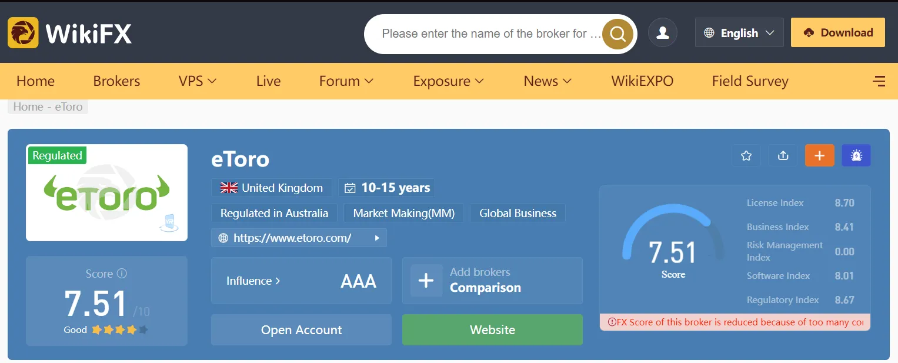The height and width of the screenshot is (363, 898).
Task: Click the eToro broker title
Action: pos(240,159)
